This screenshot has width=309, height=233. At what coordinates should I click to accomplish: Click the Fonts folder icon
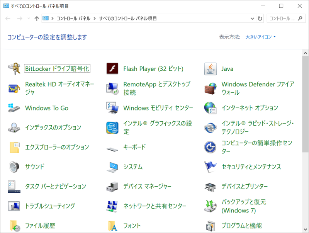click(x=113, y=226)
